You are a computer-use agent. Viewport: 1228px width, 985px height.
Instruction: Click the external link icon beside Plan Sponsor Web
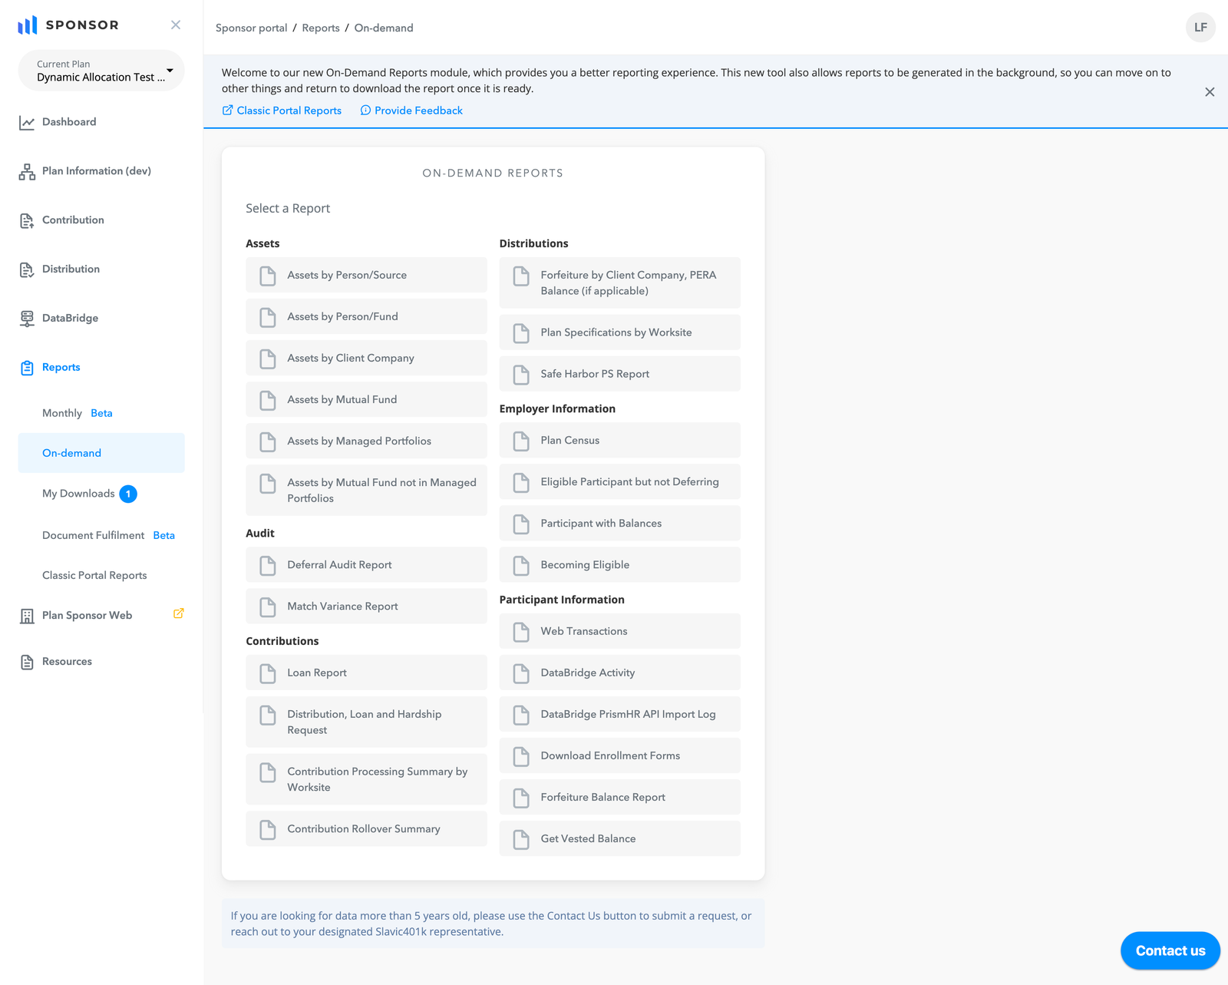pyautogui.click(x=179, y=613)
